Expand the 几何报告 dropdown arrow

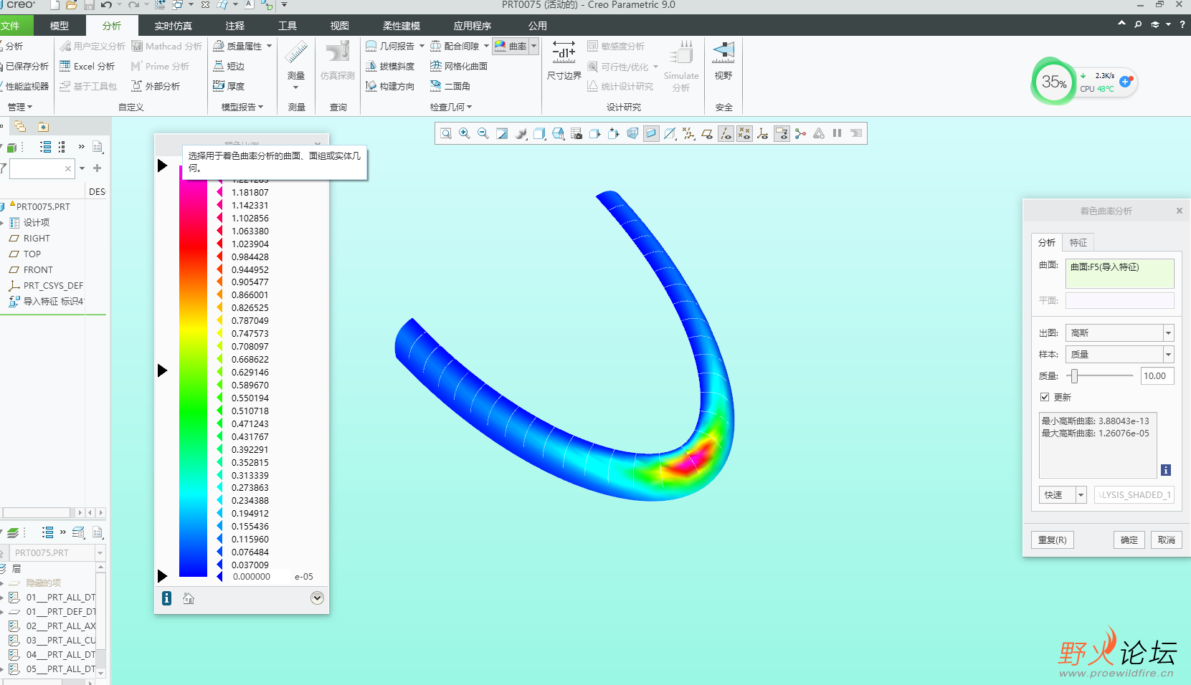pyautogui.click(x=422, y=46)
